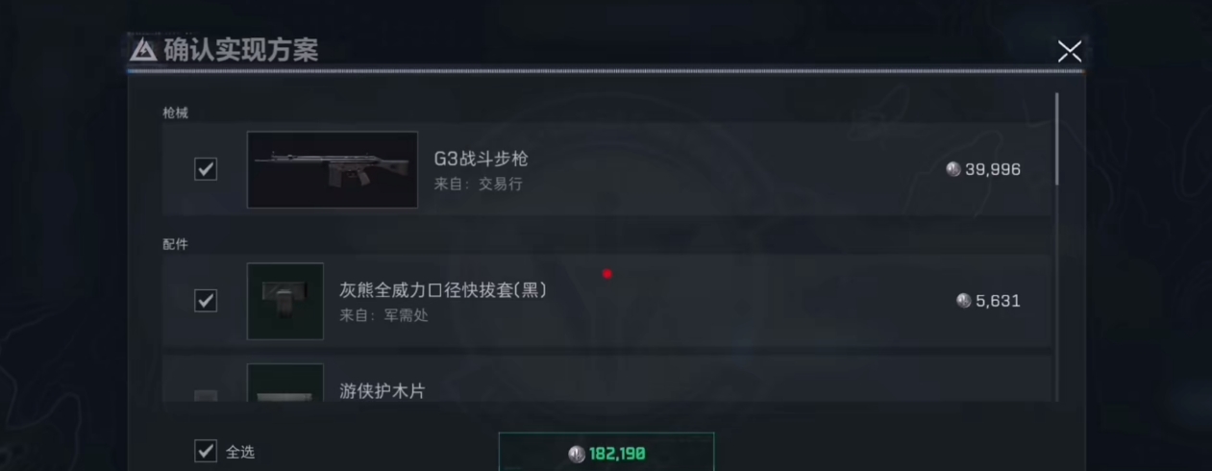Screen dimensions: 1212x471
Task: Click the coin icon beside 39,996
Action: [953, 169]
